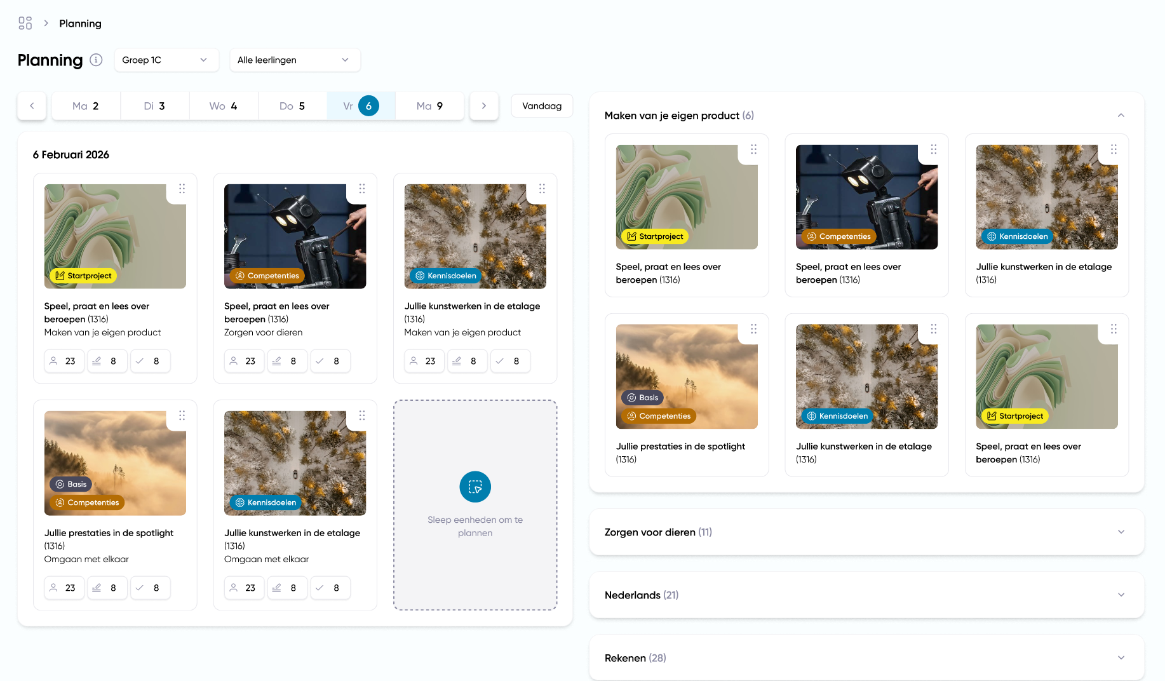Open drag handle on planned Startproject card
This screenshot has width=1165, height=681.
[x=182, y=189]
